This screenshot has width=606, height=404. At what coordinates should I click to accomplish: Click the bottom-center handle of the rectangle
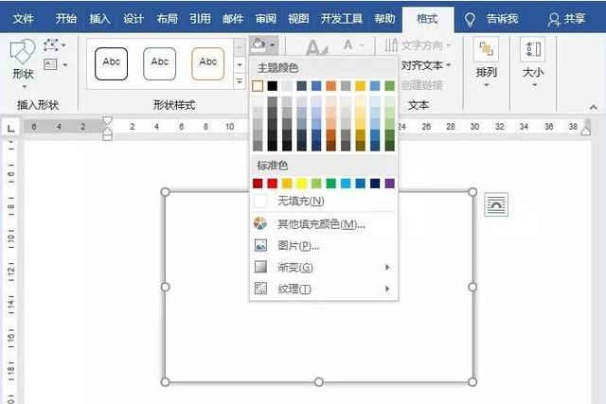[318, 382]
